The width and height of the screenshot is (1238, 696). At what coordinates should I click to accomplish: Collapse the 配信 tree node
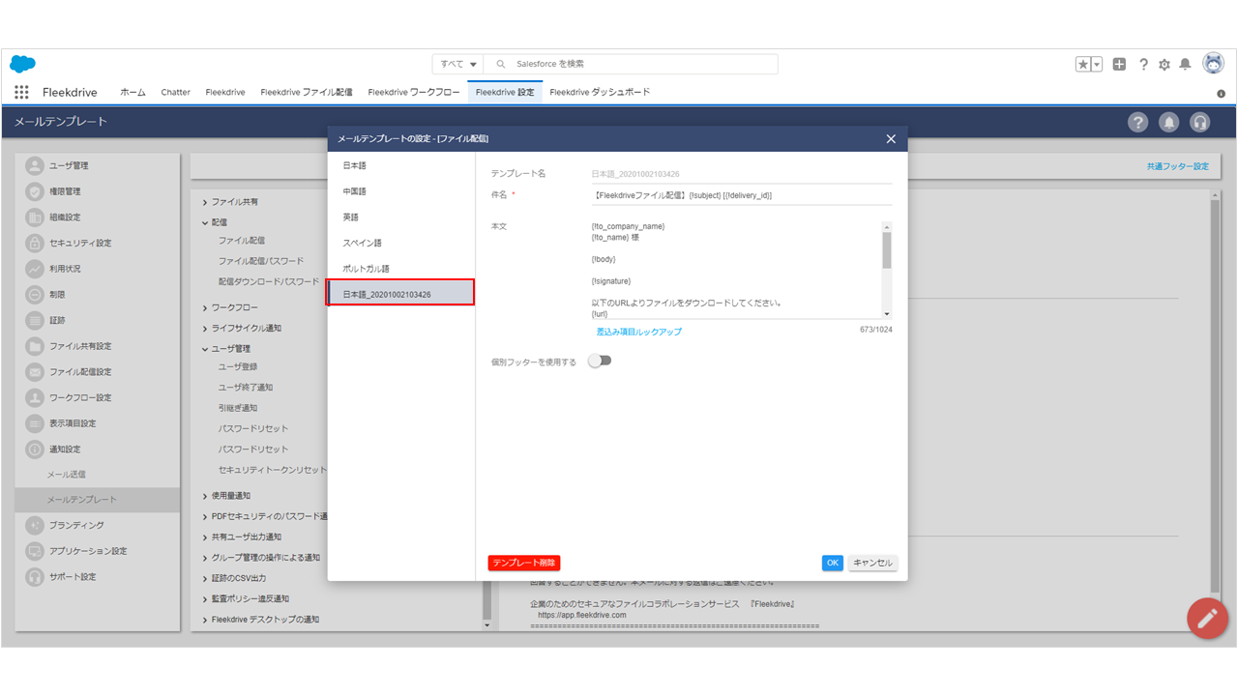(205, 222)
